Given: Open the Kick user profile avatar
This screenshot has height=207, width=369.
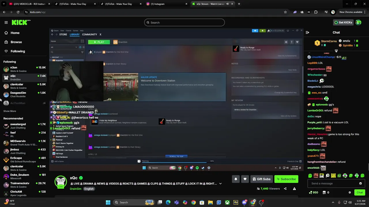Looking at the screenshot, I should click(358, 22).
